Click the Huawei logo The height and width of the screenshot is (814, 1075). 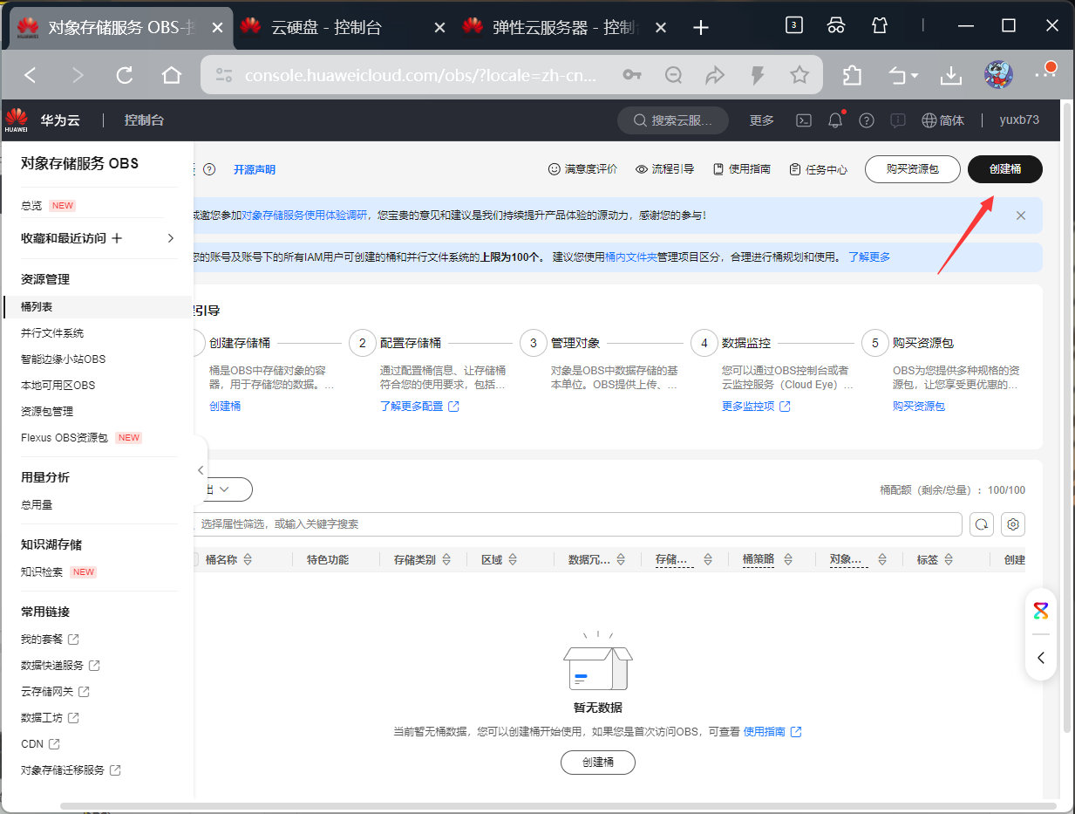(x=16, y=120)
